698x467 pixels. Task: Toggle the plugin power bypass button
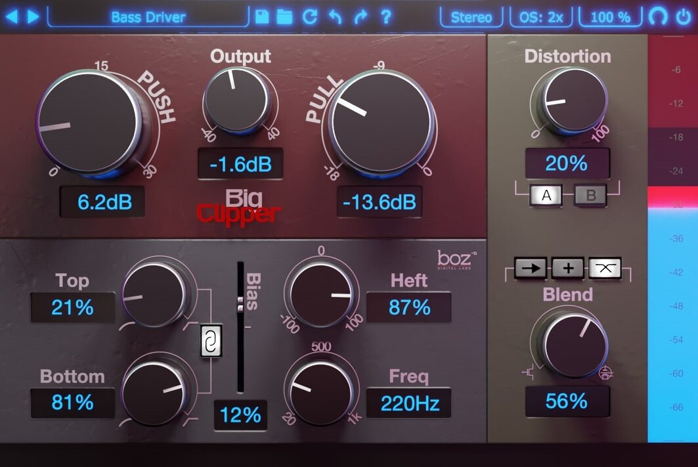684,16
